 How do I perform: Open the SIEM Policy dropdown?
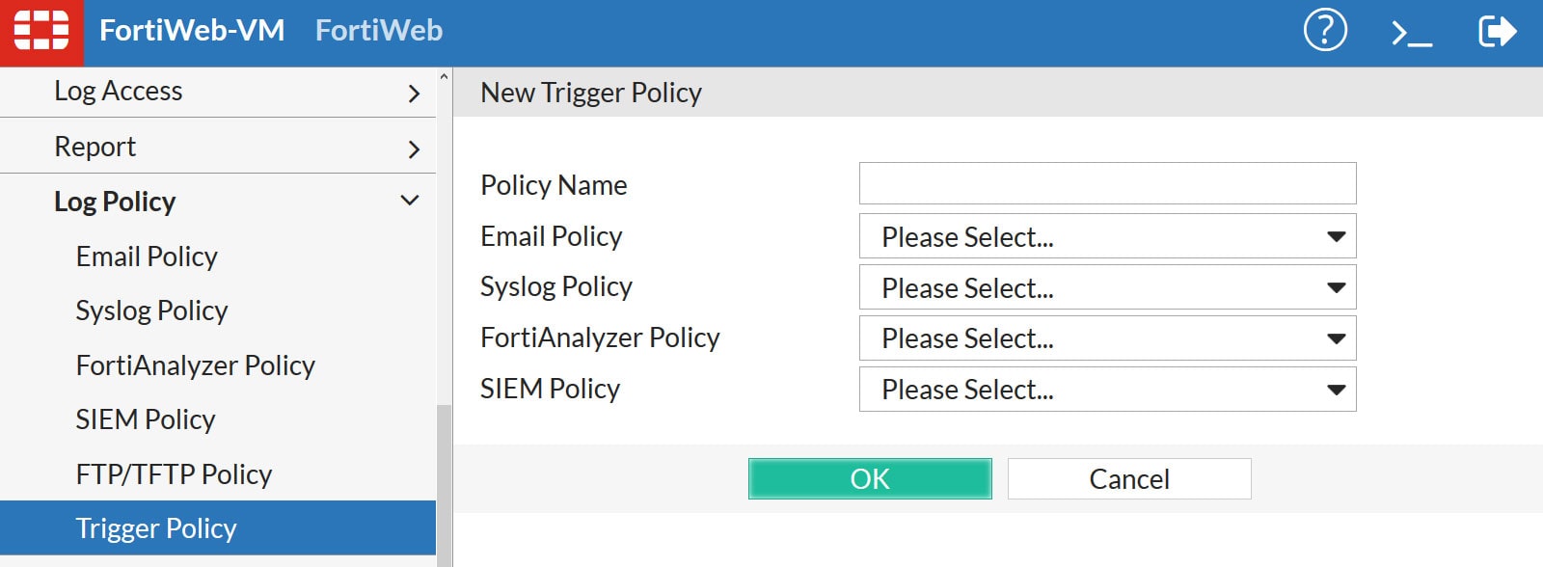[x=1107, y=390]
